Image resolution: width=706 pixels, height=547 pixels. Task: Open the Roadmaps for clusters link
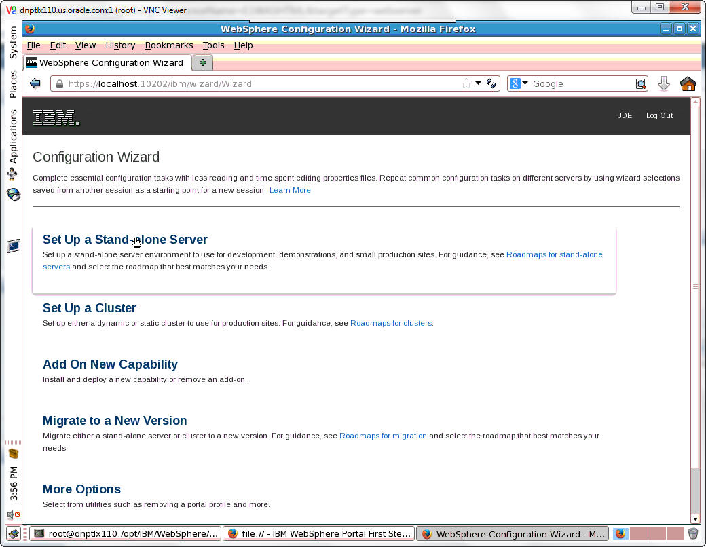(x=391, y=323)
